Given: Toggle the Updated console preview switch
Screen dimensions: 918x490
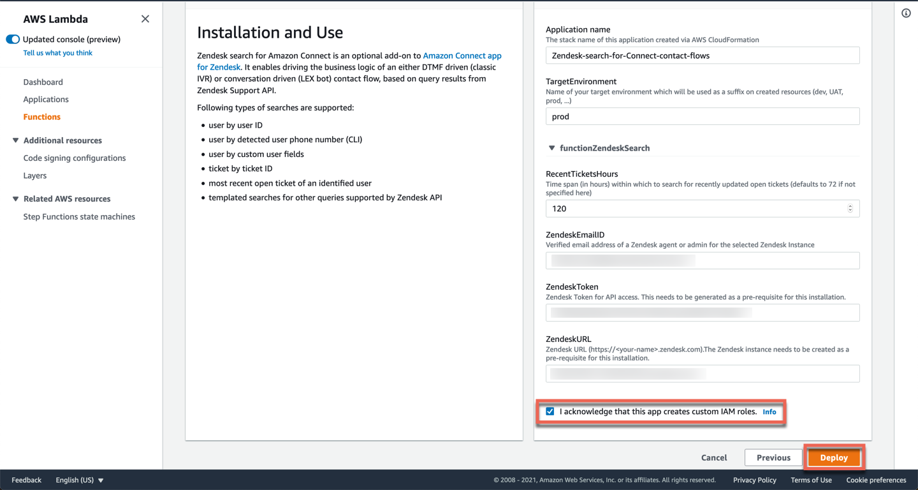Looking at the screenshot, I should tap(13, 40).
